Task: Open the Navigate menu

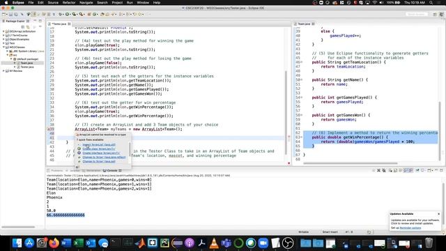Action: tap(86, 3)
